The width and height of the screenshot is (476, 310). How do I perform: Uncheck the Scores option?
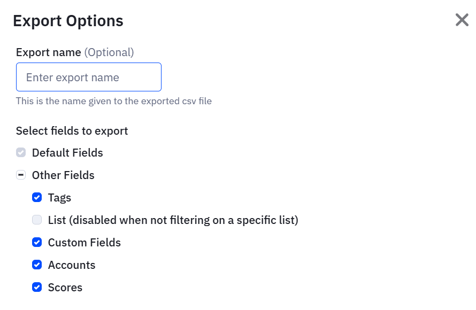[x=36, y=287]
